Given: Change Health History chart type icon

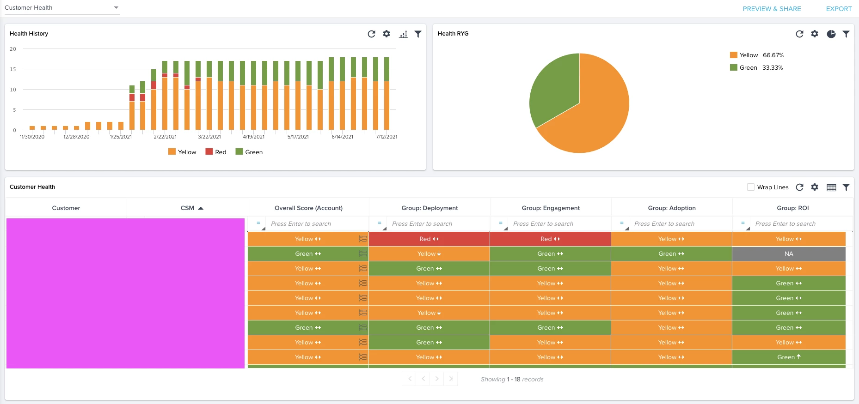Looking at the screenshot, I should tap(403, 34).
